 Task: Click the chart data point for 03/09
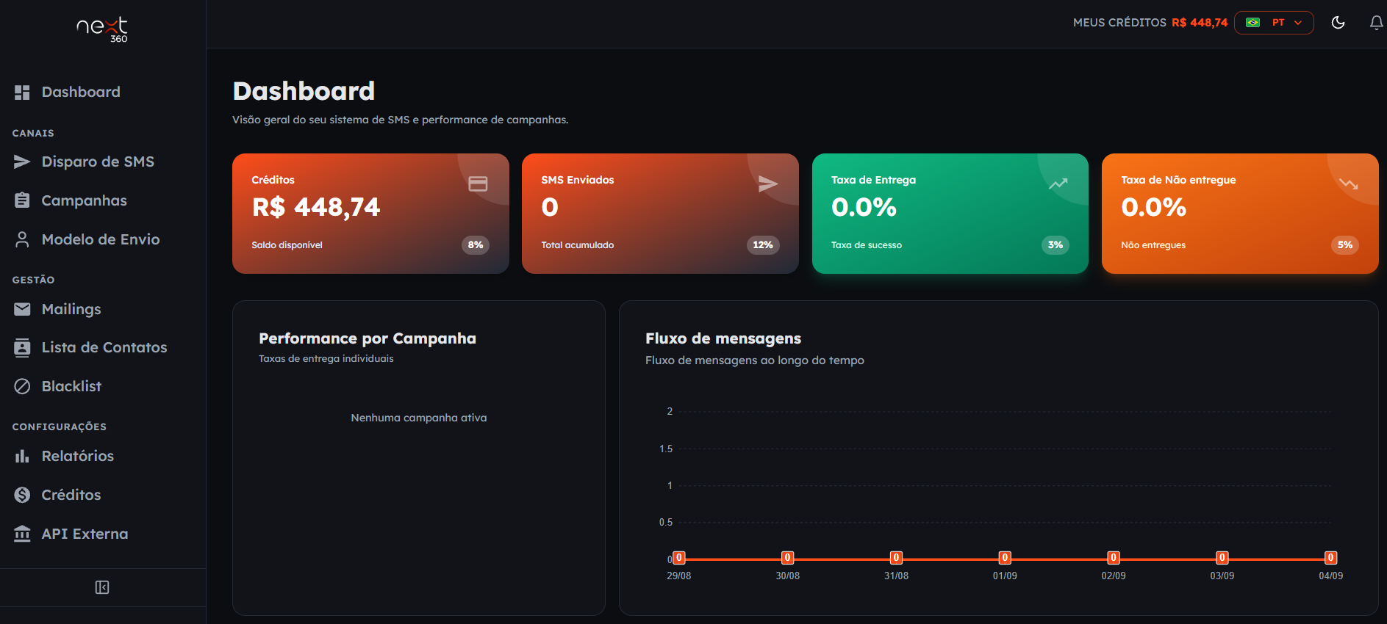tap(1222, 558)
